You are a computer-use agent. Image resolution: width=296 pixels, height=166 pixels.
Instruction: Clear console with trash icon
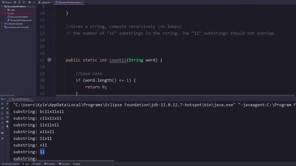tap(7, 126)
